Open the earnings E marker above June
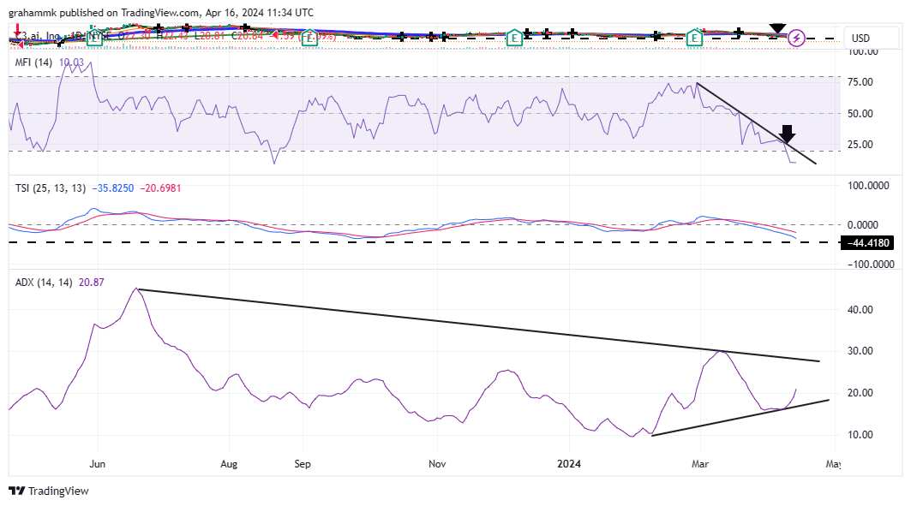 coord(93,39)
